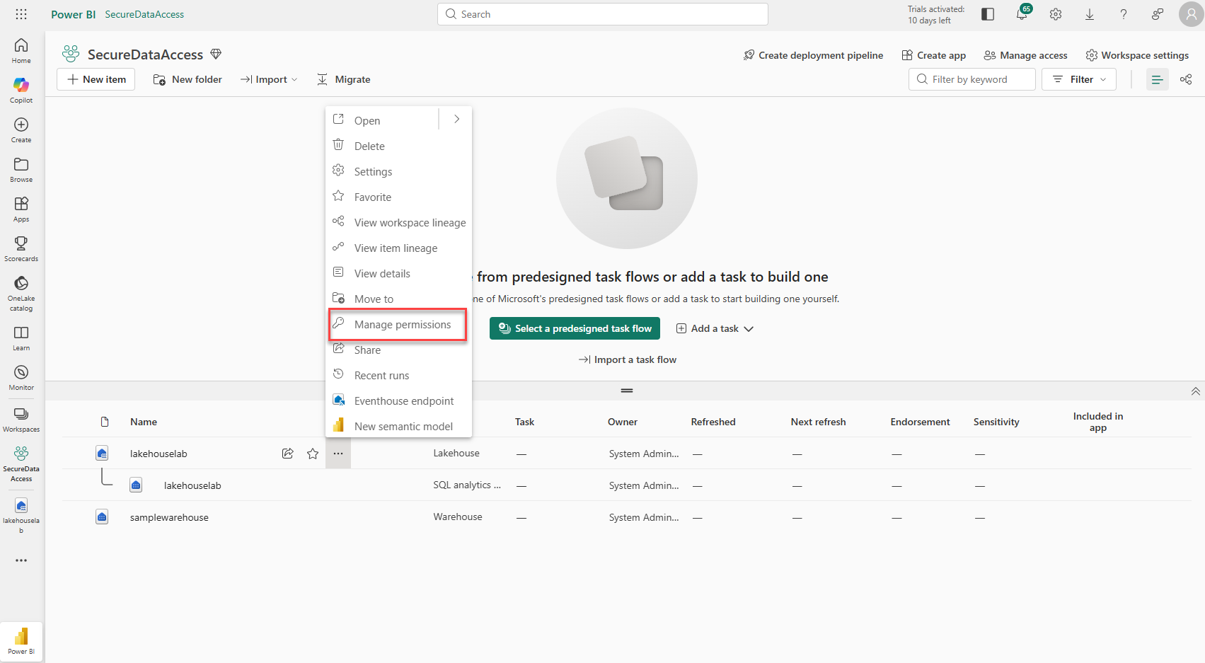The height and width of the screenshot is (663, 1205).
Task: Select Manage permissions menu item
Action: point(398,324)
